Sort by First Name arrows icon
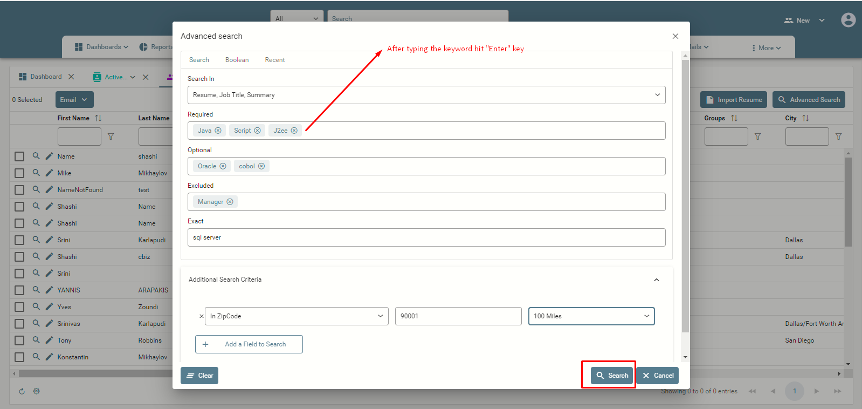The height and width of the screenshot is (409, 862). tap(98, 118)
